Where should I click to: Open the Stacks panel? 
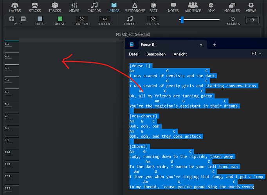(x=35, y=7)
